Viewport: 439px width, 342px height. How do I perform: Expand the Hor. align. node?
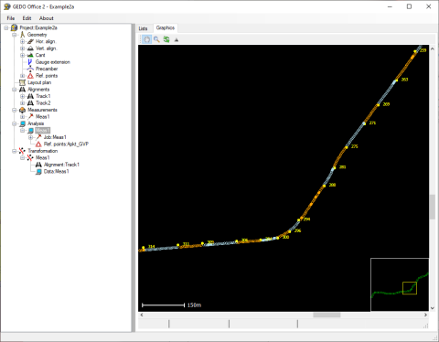[22, 41]
